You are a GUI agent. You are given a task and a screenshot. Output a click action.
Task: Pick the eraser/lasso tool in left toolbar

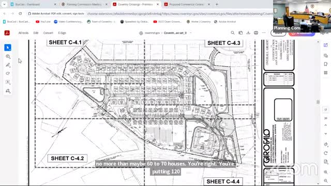tap(8, 73)
